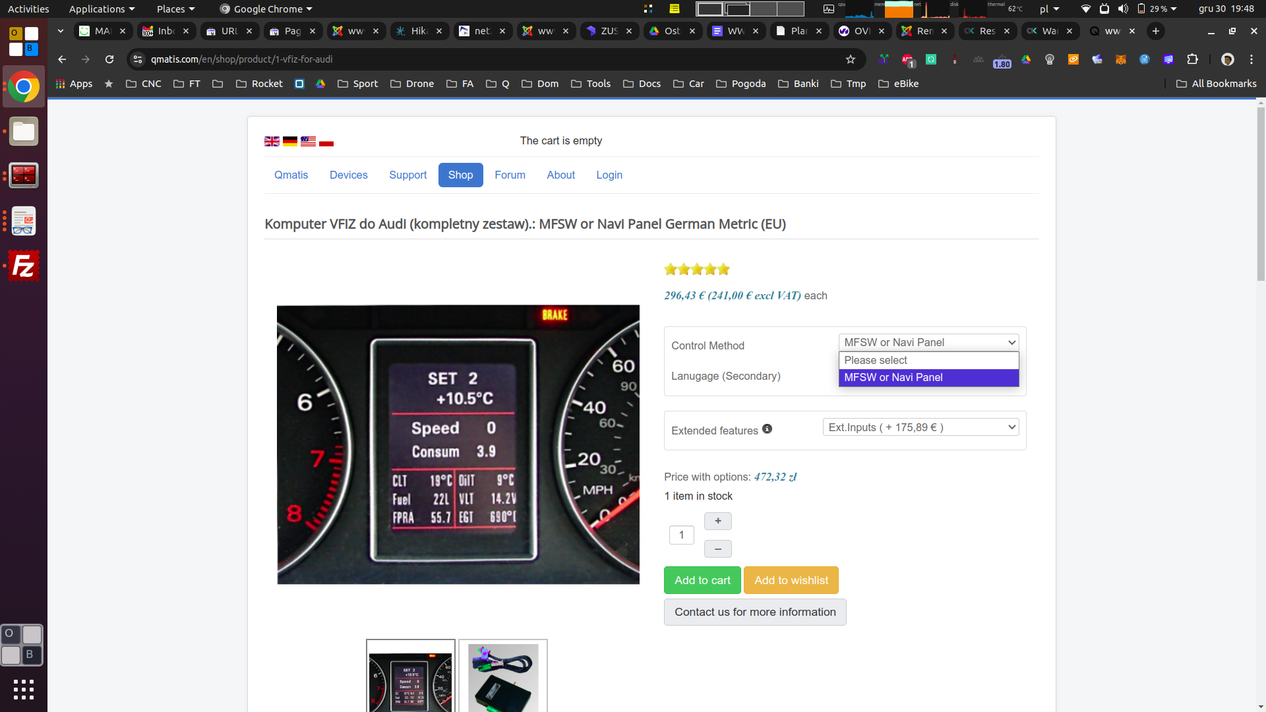Switch language via Polish flag icon
This screenshot has height=712, width=1266.
[x=326, y=141]
